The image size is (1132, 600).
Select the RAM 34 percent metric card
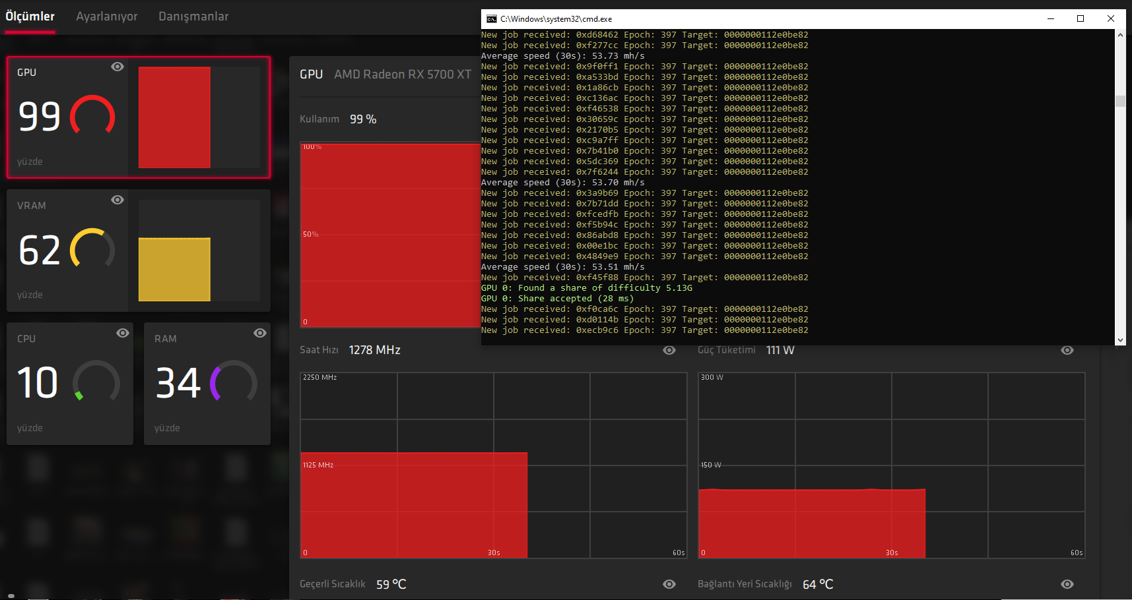(207, 384)
